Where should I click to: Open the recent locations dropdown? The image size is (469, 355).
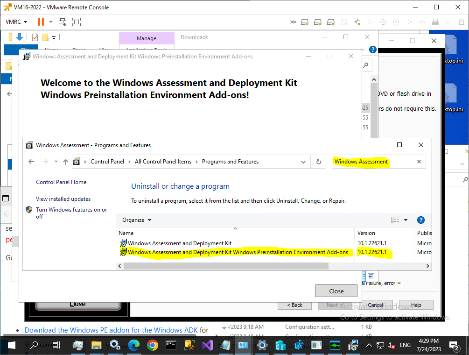56,162
